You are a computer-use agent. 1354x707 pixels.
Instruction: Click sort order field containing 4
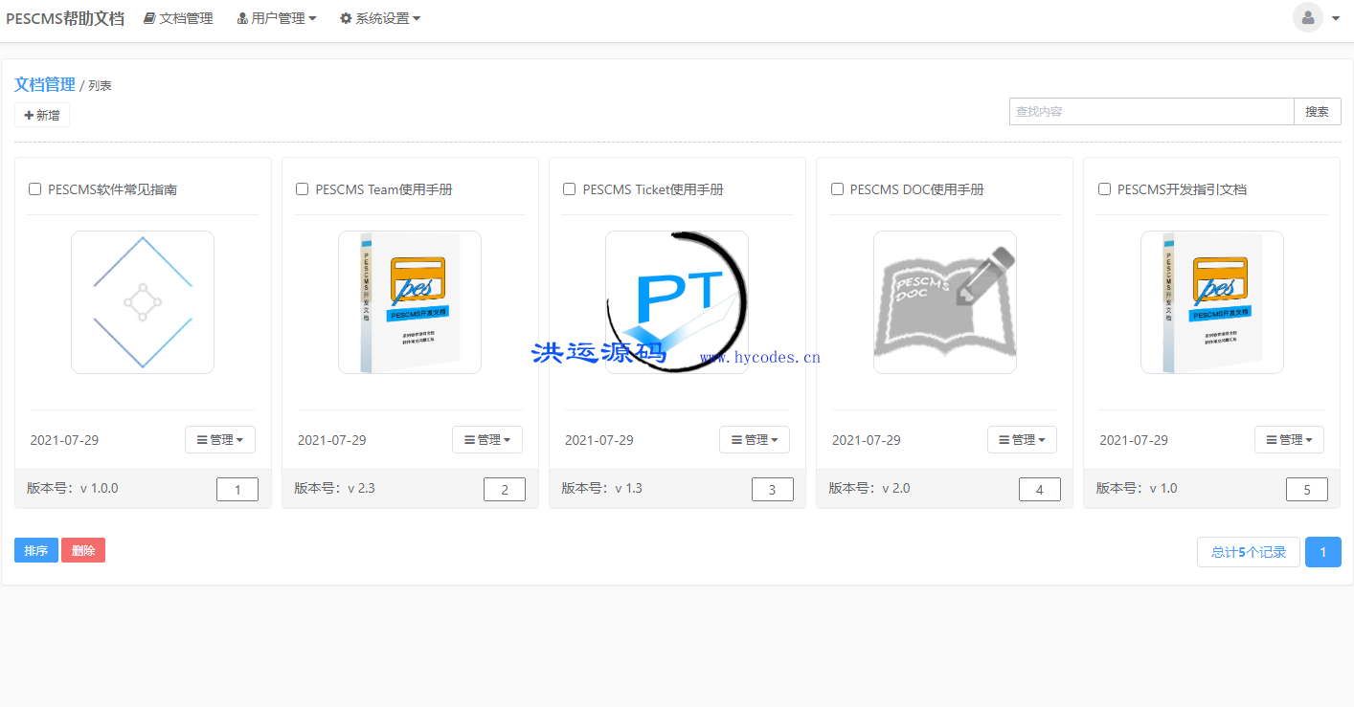pos(1040,490)
